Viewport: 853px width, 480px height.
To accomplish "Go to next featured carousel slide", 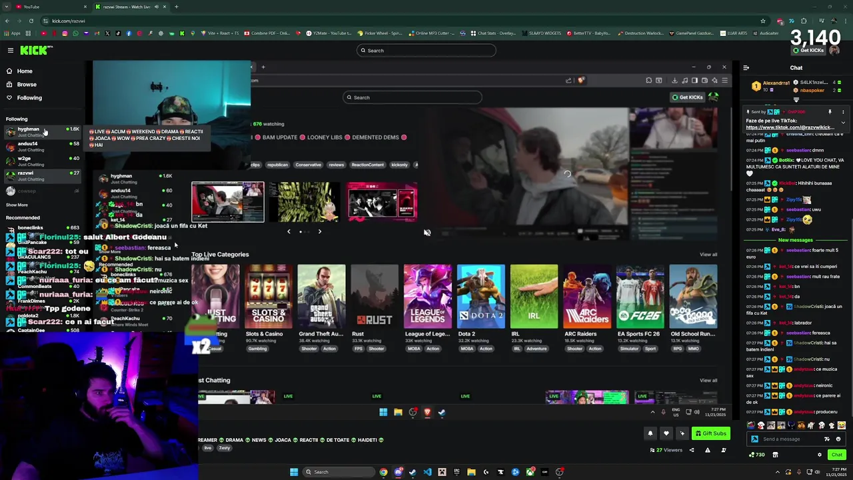I will point(319,231).
